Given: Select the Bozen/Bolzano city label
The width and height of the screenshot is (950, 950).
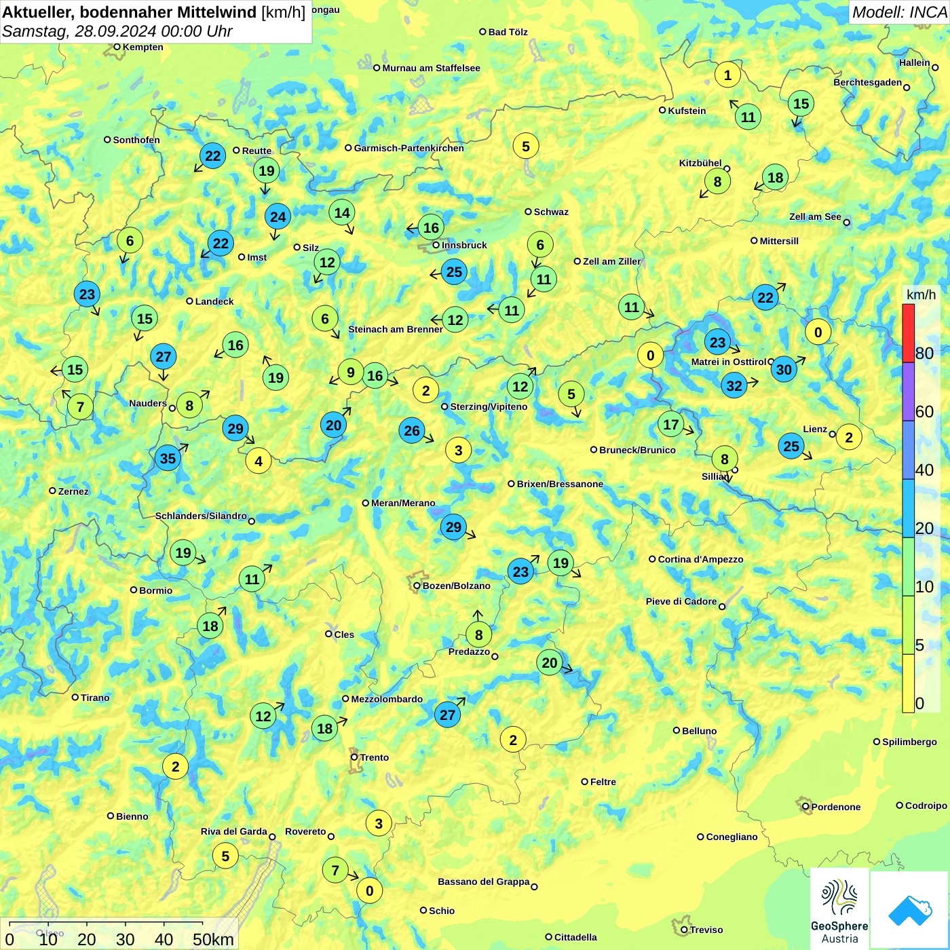Looking at the screenshot, I should point(456,586).
